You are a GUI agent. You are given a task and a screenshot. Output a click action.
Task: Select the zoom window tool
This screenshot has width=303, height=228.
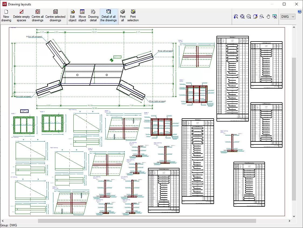point(262,17)
